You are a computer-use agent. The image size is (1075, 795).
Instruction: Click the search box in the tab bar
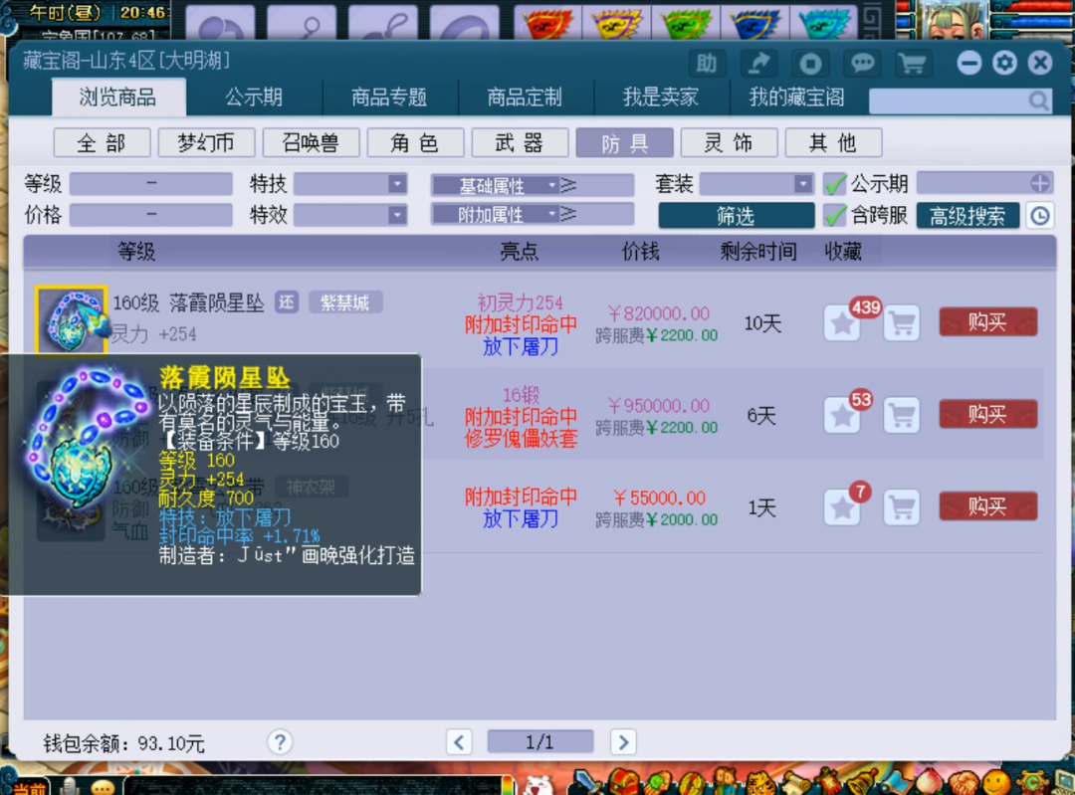point(960,101)
